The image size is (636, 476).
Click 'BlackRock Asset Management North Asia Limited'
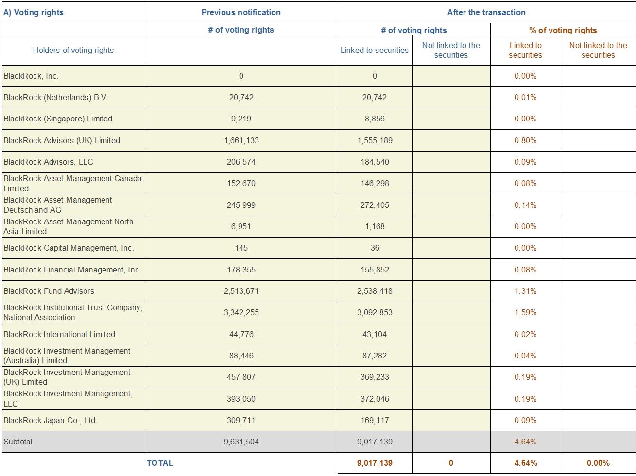(69, 226)
